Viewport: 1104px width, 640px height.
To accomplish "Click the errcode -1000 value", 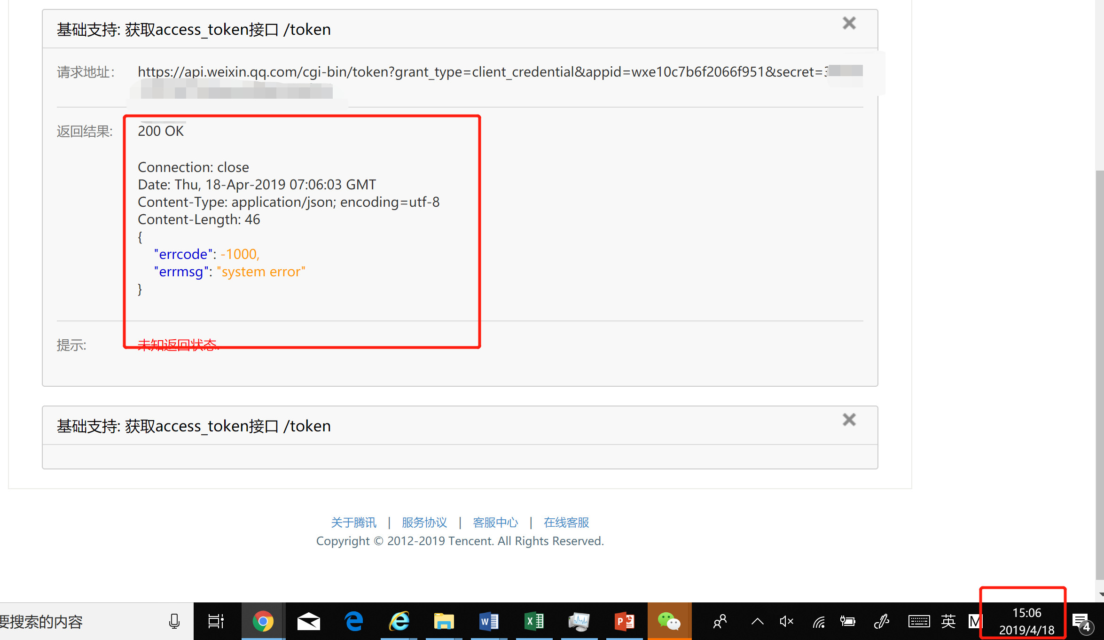I will pos(240,254).
